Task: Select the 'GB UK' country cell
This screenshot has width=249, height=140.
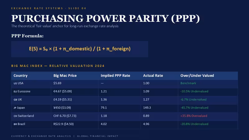Action: 18,100
